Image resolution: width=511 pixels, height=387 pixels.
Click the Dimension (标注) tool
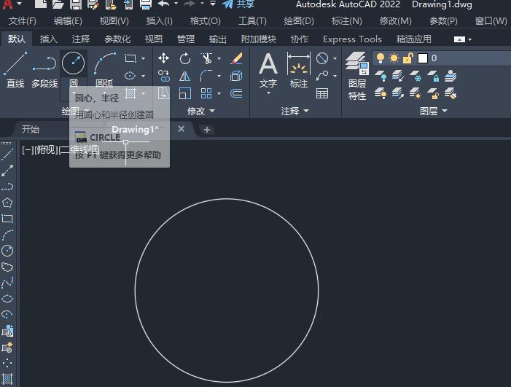(299, 69)
